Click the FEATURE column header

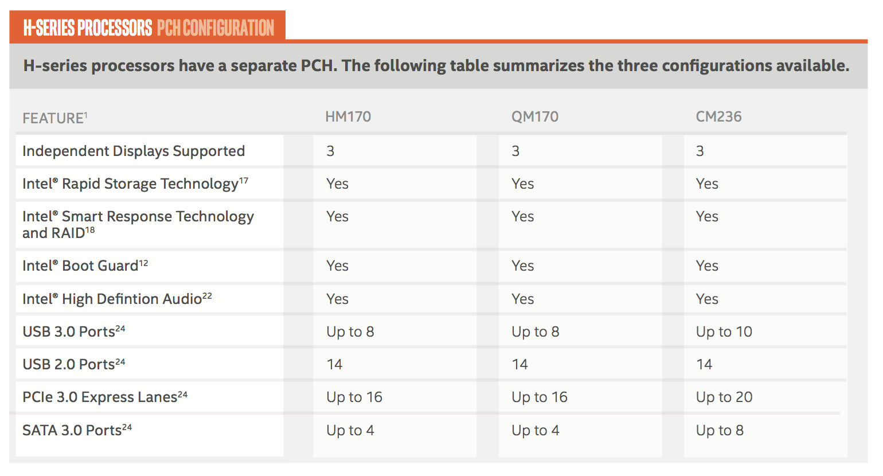54,118
